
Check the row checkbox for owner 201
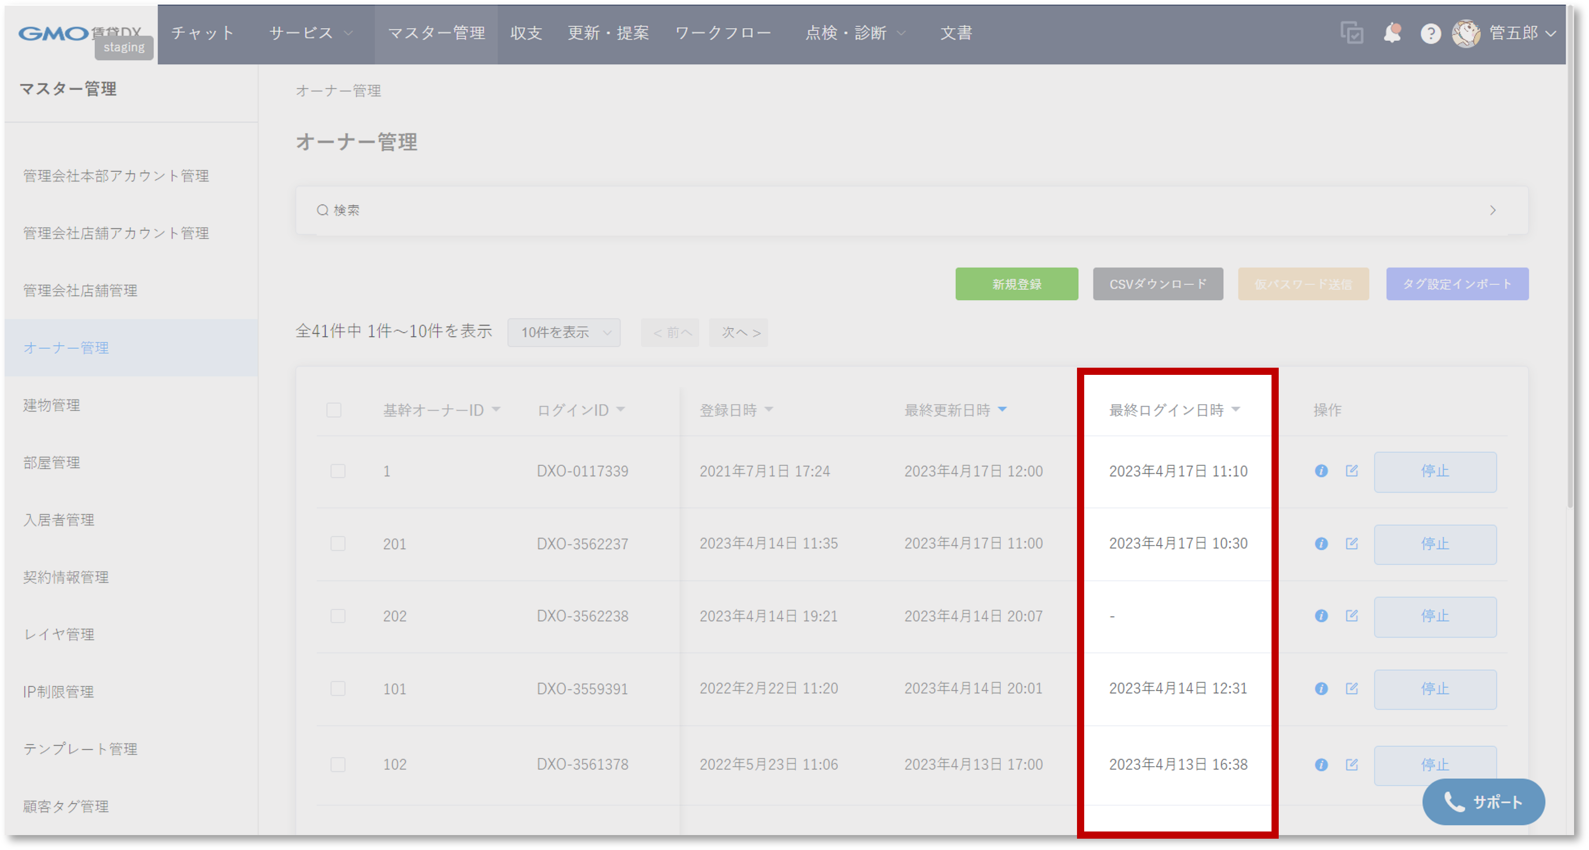click(x=338, y=544)
